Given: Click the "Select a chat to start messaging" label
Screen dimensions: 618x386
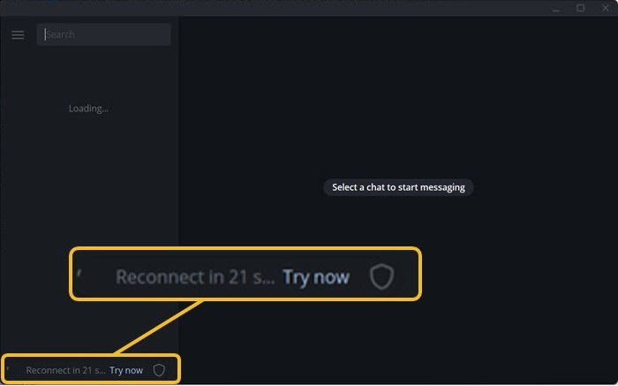Looking at the screenshot, I should point(398,187).
